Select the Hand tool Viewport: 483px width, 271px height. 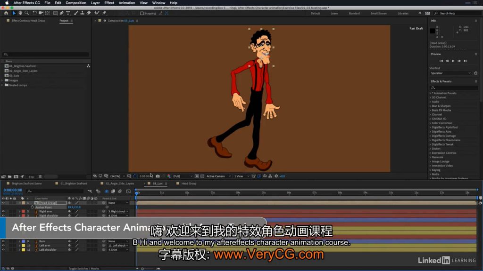(20, 13)
